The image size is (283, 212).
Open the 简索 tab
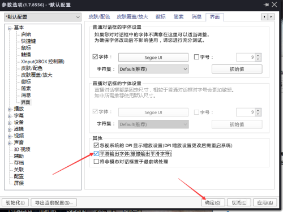(x=178, y=17)
